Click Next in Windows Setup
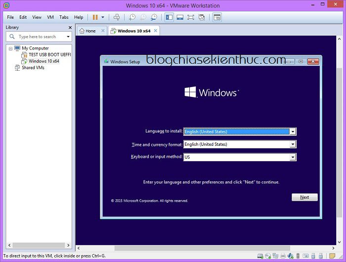This screenshot has width=346, height=262. tap(304, 197)
